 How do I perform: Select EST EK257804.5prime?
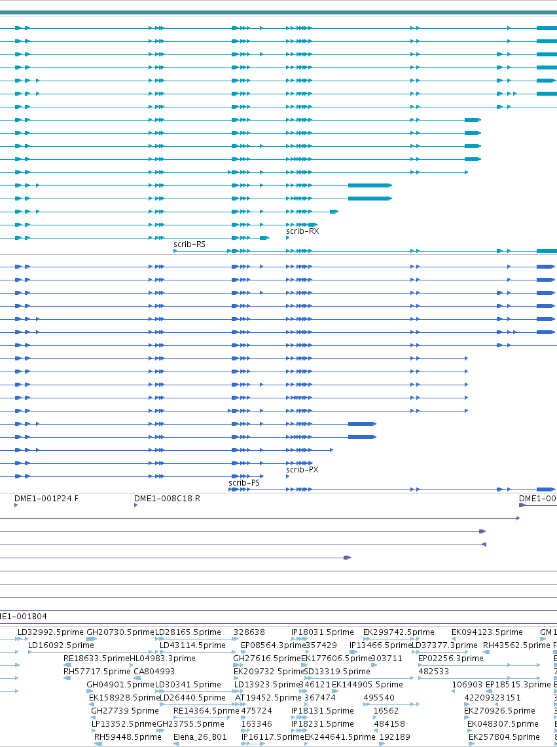coord(504,737)
